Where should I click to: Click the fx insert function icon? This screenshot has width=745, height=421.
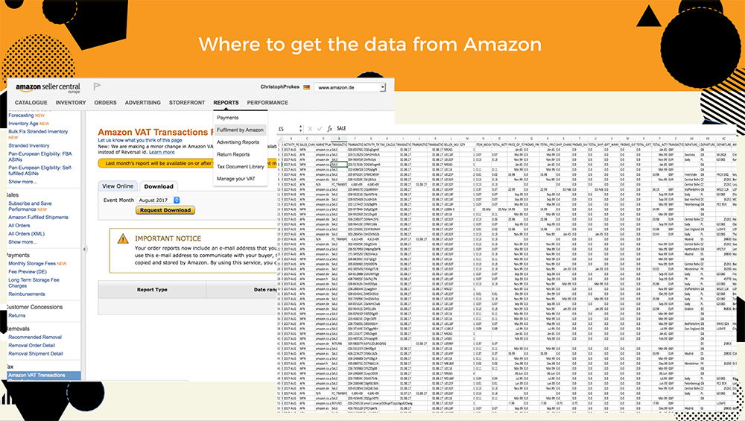pos(329,129)
